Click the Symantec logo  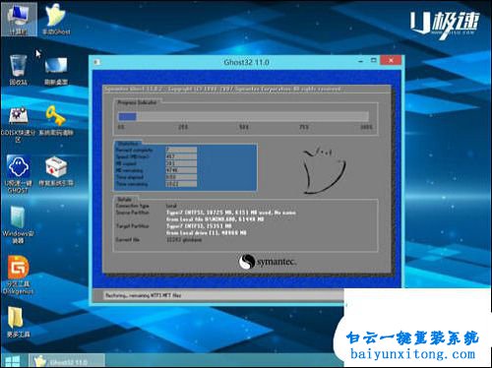point(268,262)
